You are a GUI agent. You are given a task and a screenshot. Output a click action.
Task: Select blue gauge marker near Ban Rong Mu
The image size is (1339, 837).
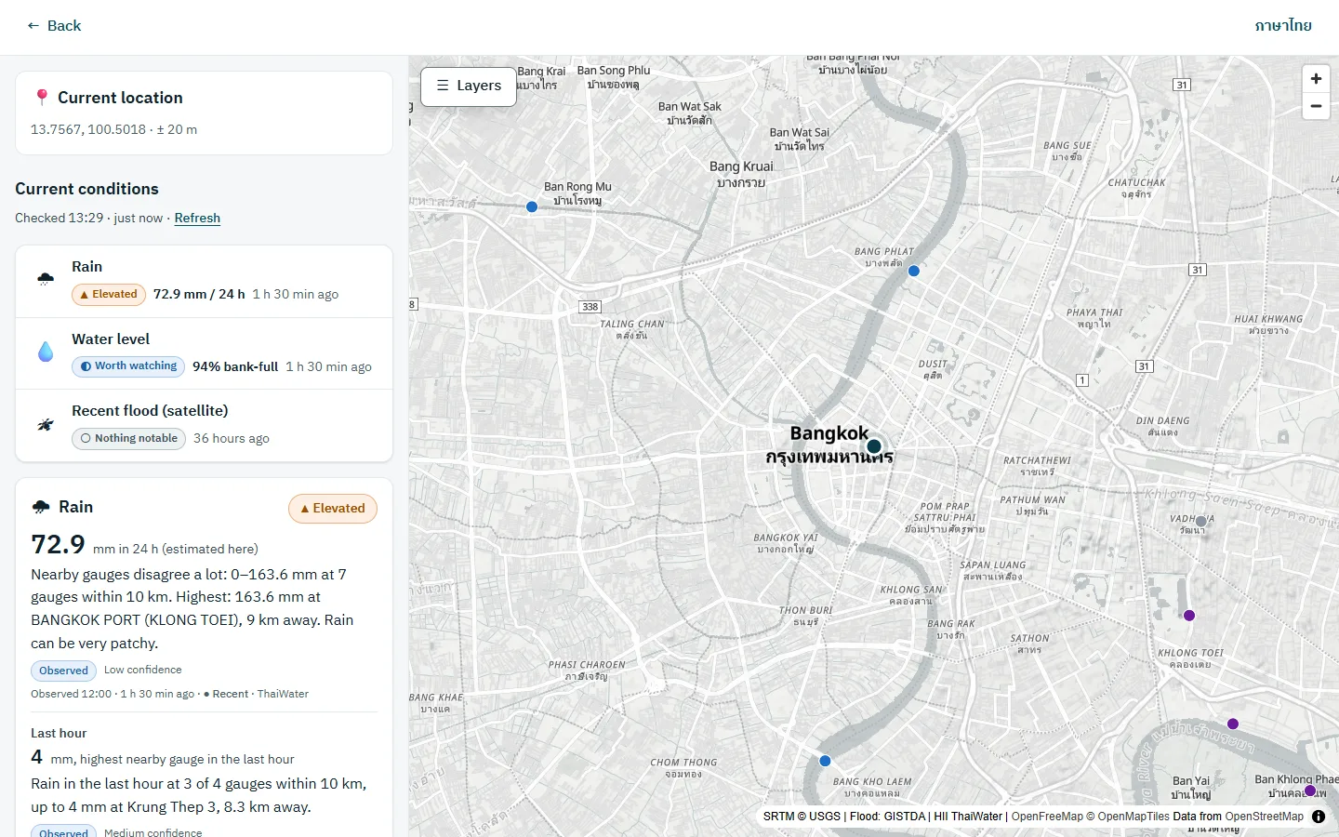pos(532,206)
